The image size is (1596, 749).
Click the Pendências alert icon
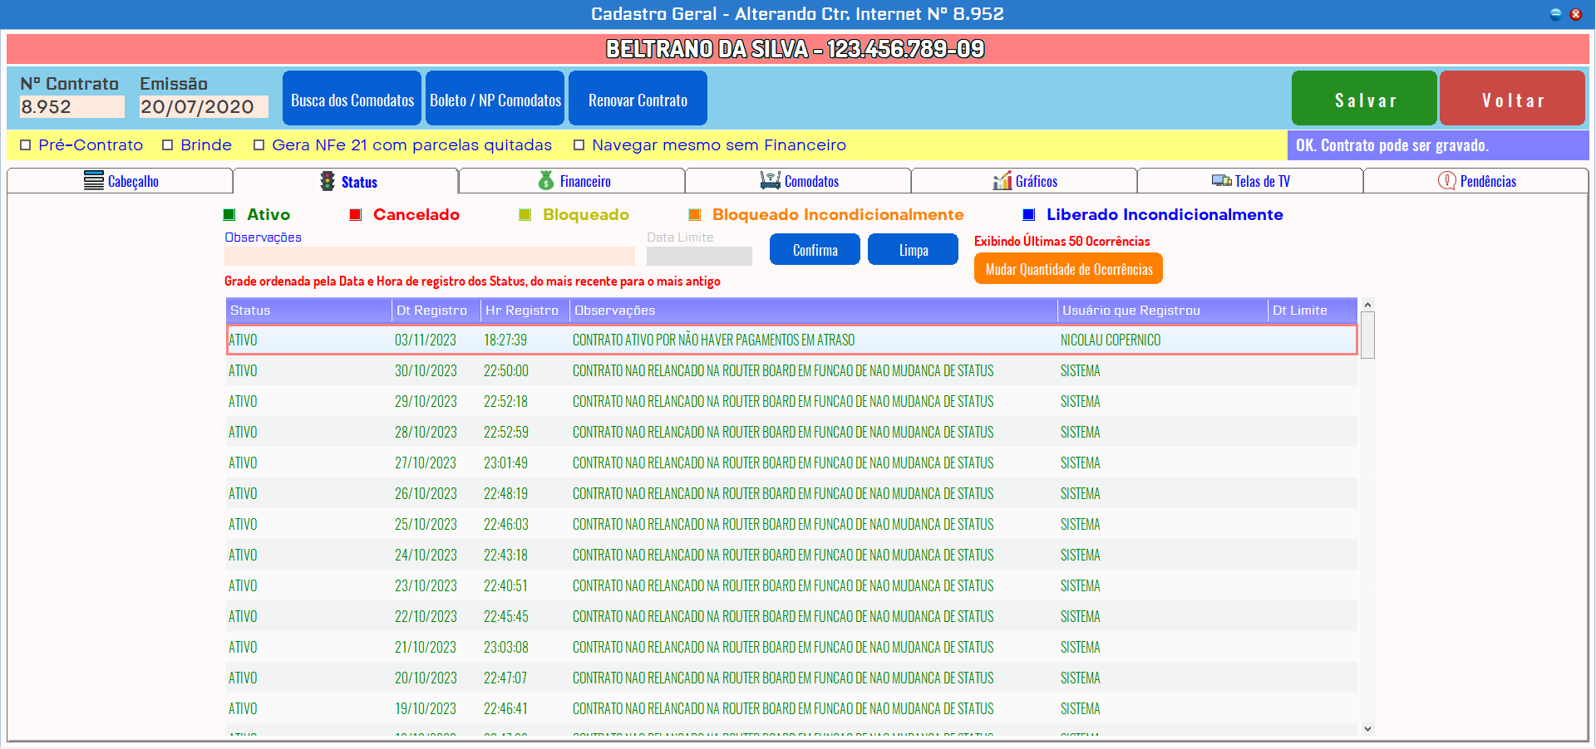point(1447,180)
